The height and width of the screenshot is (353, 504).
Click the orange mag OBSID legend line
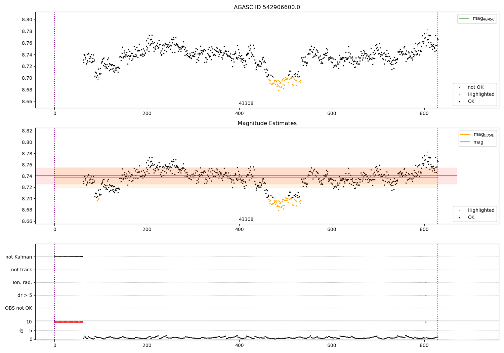(x=465, y=134)
